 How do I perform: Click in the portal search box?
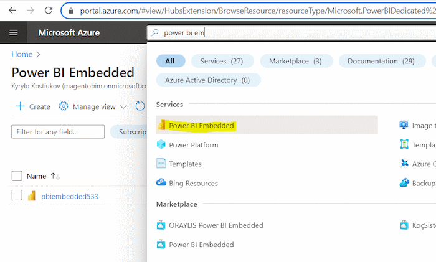pyautogui.click(x=292, y=33)
